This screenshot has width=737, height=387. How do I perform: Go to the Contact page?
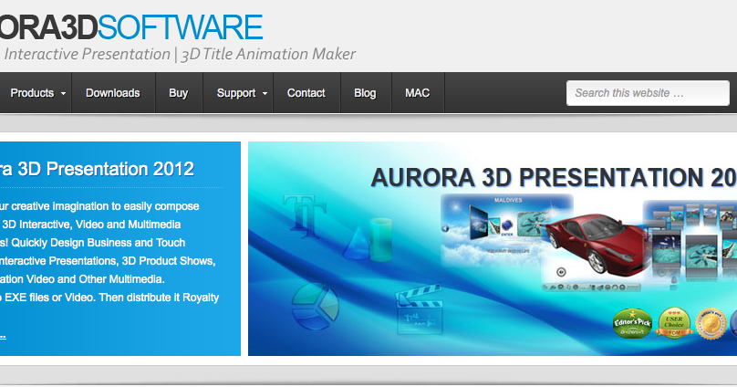[306, 93]
